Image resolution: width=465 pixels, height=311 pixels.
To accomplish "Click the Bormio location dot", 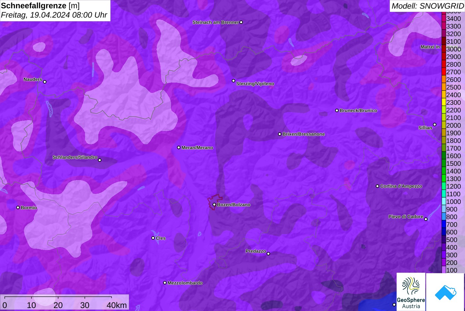I will (18, 208).
